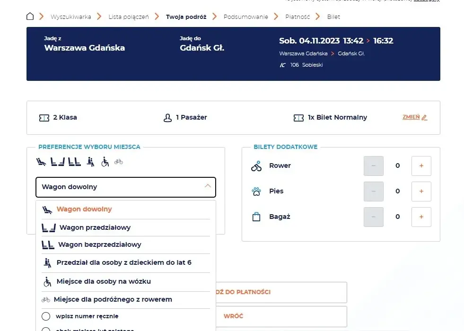Select bicycle place preference icon

point(119,162)
